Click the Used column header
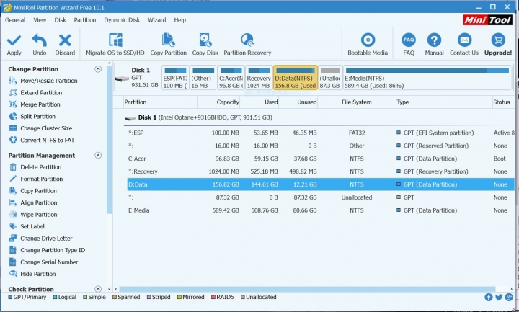Image resolution: width=519 pixels, height=312 pixels. [x=259, y=102]
